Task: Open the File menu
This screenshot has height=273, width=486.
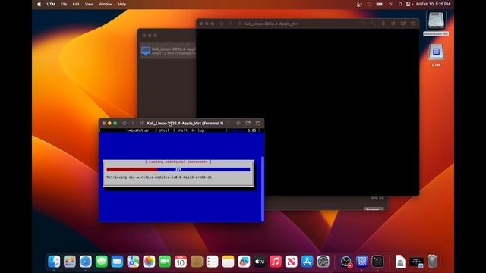Action: tap(64, 4)
